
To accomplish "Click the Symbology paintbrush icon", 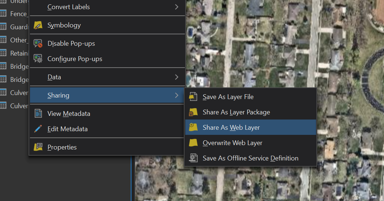I will [38, 25].
